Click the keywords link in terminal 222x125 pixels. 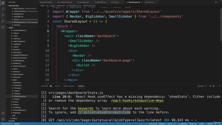86,108
